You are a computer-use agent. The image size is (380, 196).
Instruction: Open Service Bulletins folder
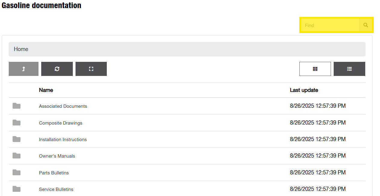[x=56, y=189]
